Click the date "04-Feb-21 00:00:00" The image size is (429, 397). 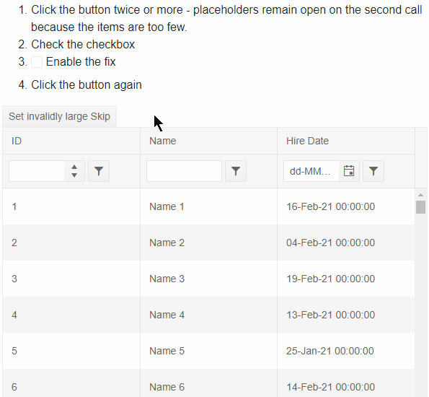point(330,243)
